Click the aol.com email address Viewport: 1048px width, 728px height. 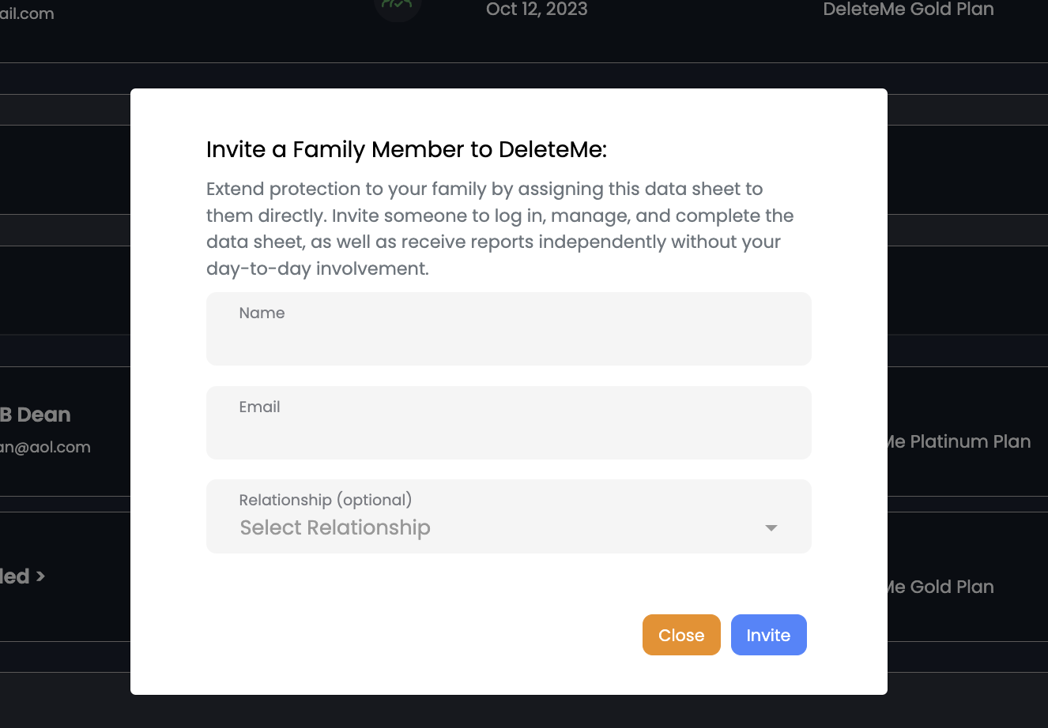click(x=46, y=447)
